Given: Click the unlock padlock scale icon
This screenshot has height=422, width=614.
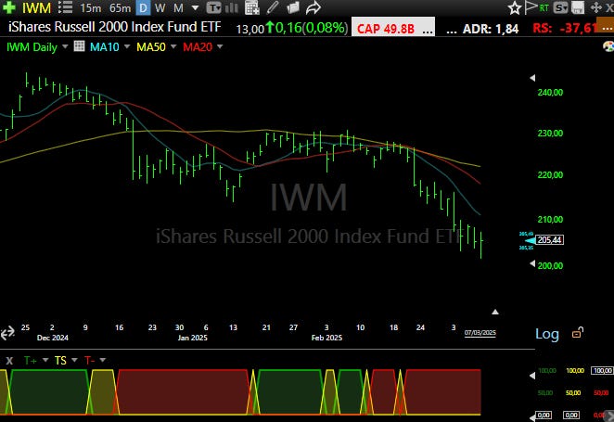Looking at the screenshot, I should (578, 333).
